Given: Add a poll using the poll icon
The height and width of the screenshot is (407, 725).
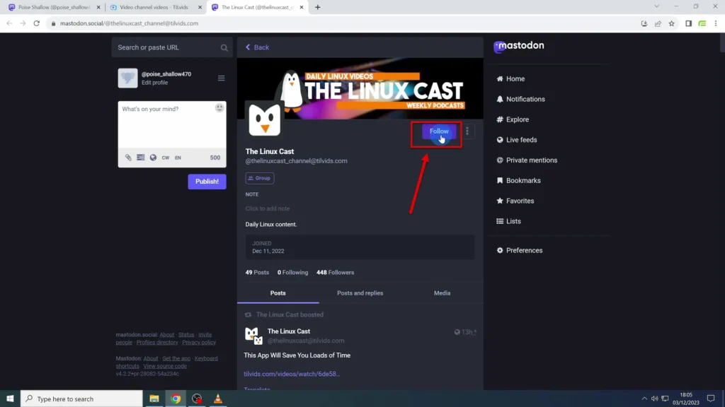Looking at the screenshot, I should [x=141, y=158].
